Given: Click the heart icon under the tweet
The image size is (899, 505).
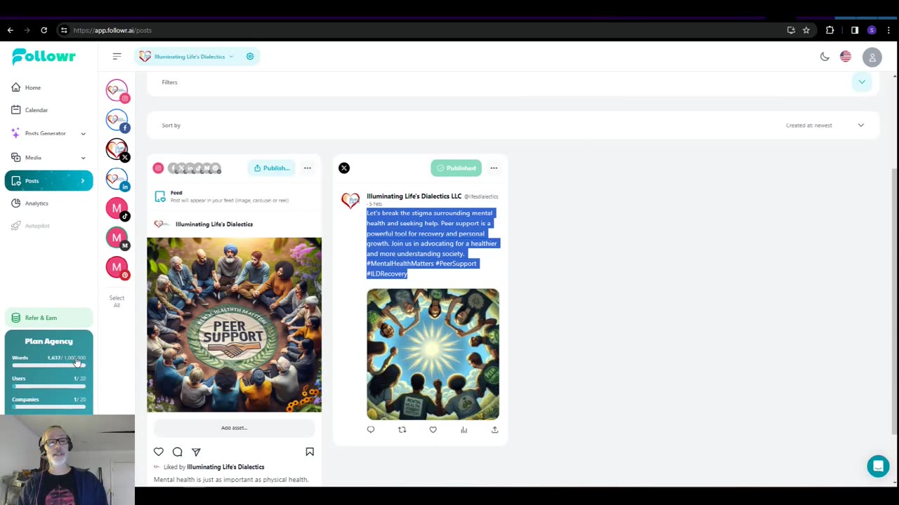Looking at the screenshot, I should pyautogui.click(x=433, y=430).
